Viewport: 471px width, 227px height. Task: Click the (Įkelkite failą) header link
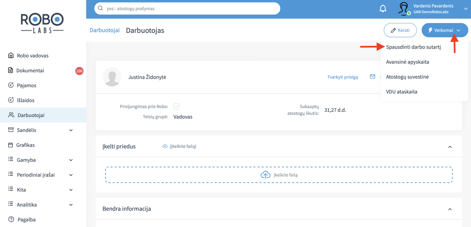click(183, 146)
